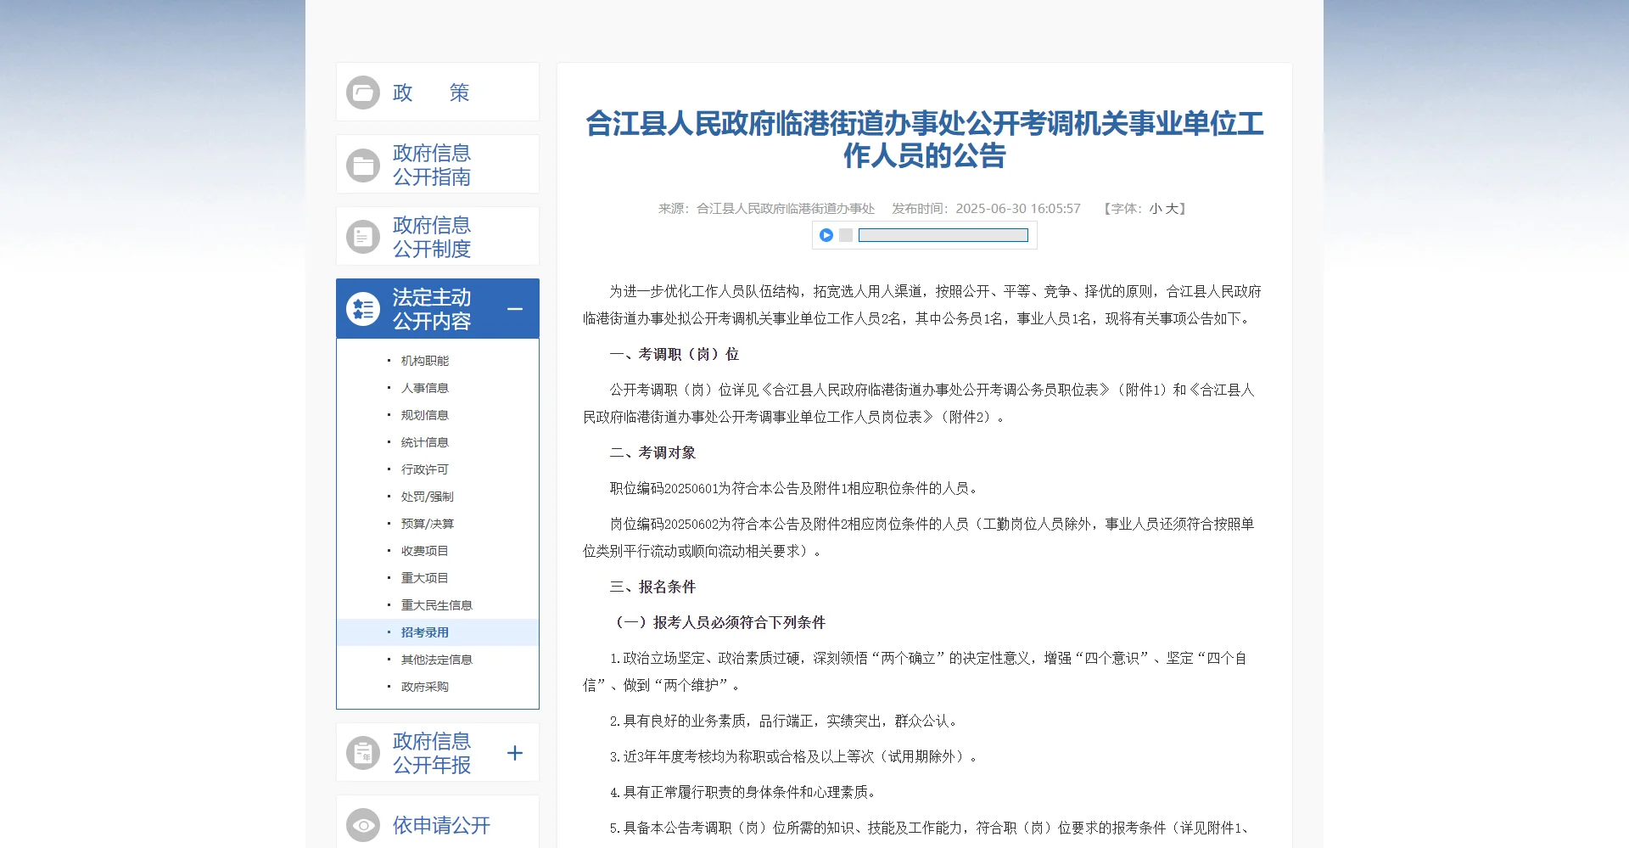Open 人事信息 in the sidebar
The width and height of the screenshot is (1629, 848).
coord(425,388)
